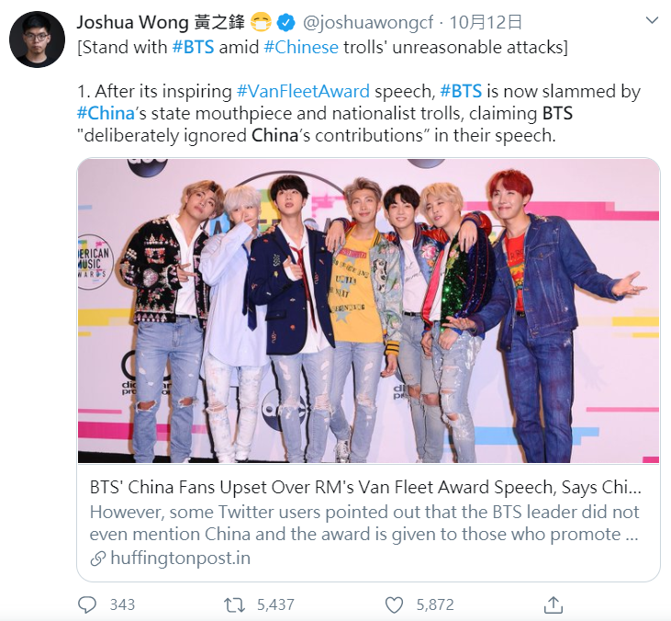Viewport: 671px width, 621px height.
Task: Click the Joshua Wong 黃之鋒 display name
Action: (x=161, y=22)
